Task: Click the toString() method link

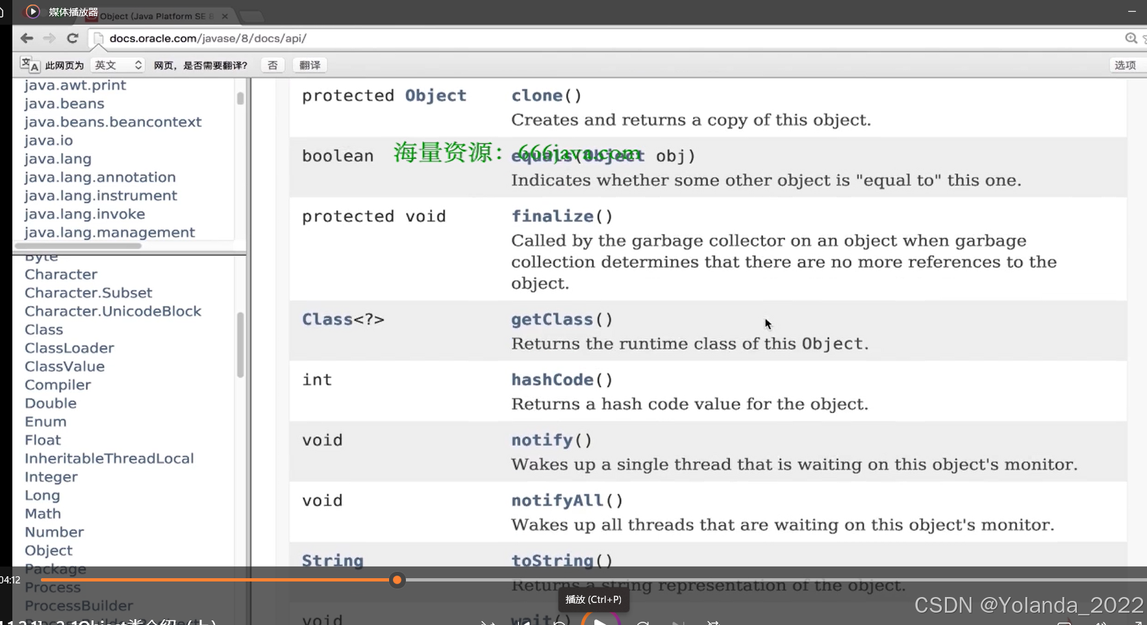Action: pyautogui.click(x=553, y=561)
